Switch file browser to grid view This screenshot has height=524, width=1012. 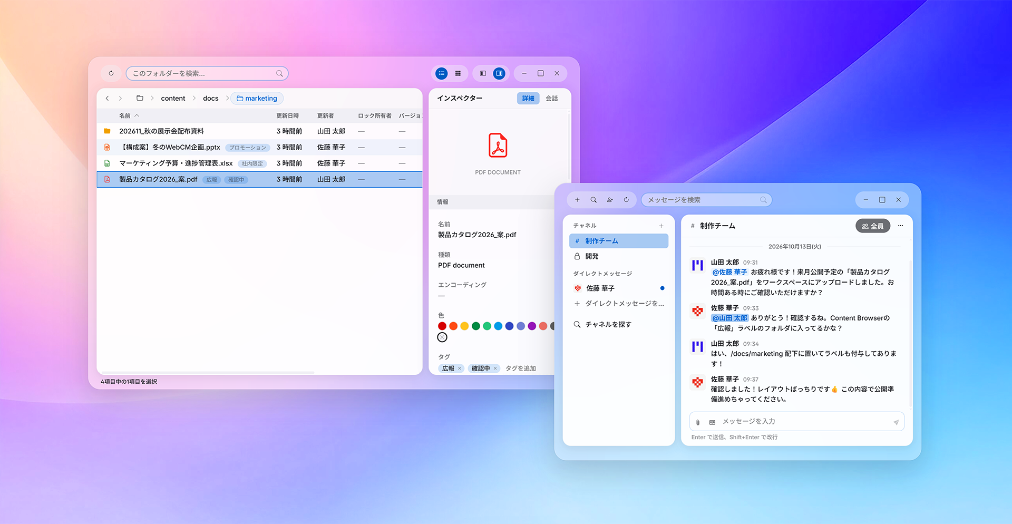pyautogui.click(x=458, y=73)
